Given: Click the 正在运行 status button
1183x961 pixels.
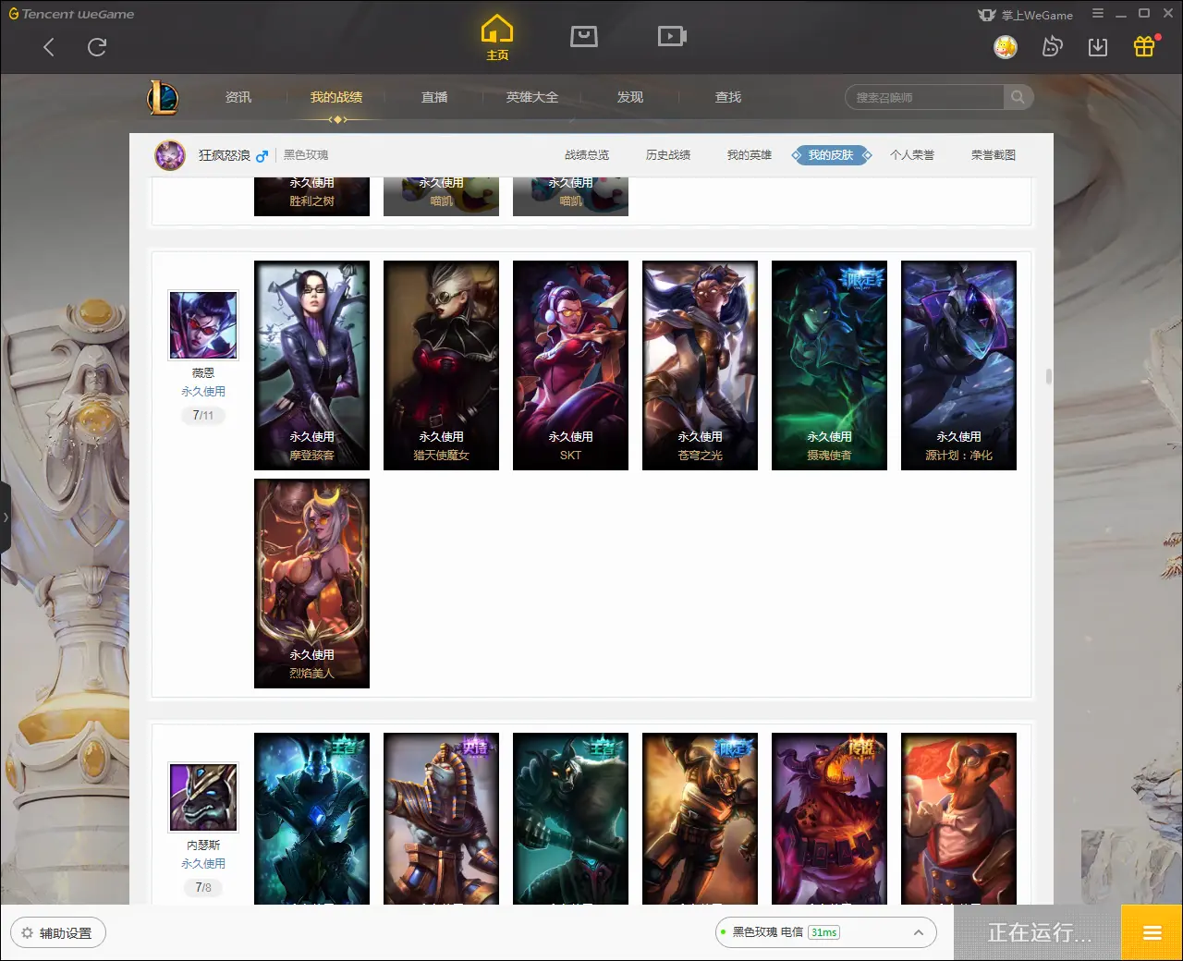Looking at the screenshot, I should pyautogui.click(x=1040, y=932).
